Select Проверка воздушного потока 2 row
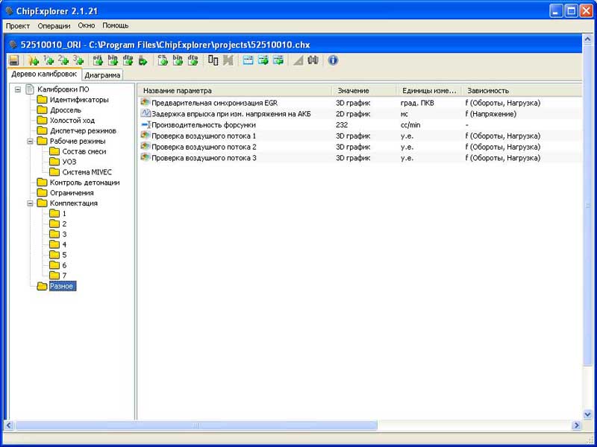The width and height of the screenshot is (597, 447). 204,147
